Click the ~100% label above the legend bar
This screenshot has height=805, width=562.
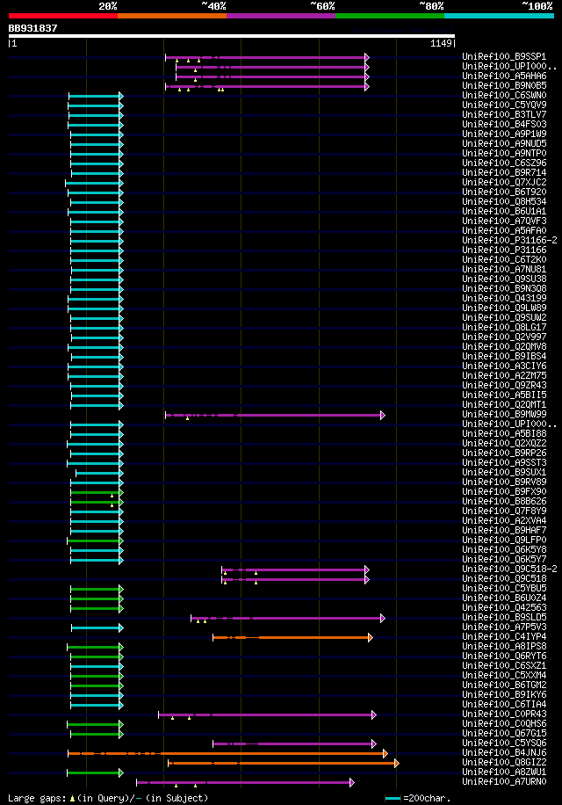pos(537,6)
